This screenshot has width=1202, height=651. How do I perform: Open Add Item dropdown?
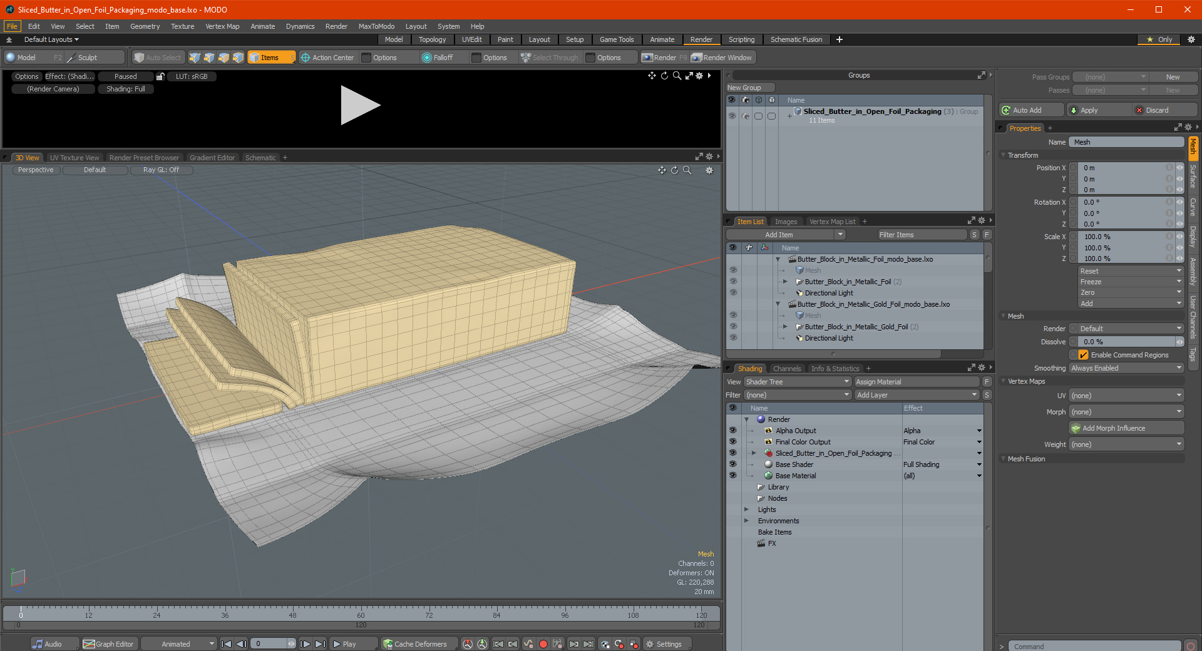[786, 235]
